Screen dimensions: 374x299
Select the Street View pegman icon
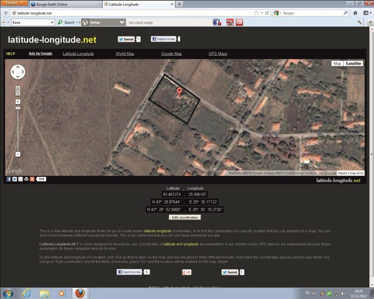[x=18, y=90]
